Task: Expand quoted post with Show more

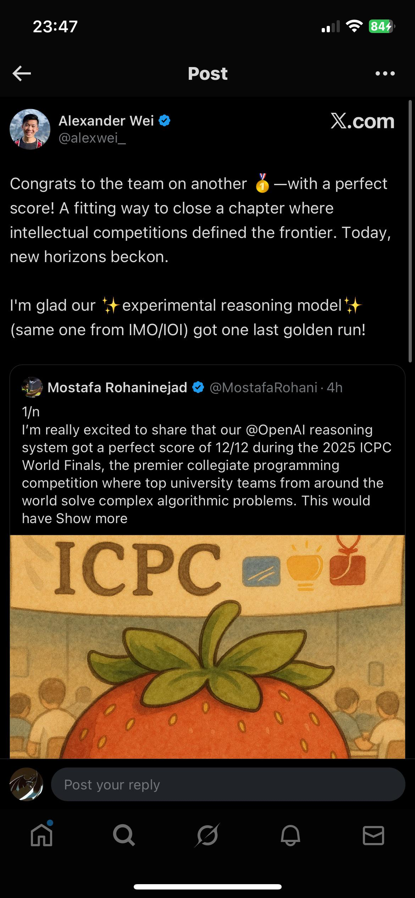Action: 92,519
